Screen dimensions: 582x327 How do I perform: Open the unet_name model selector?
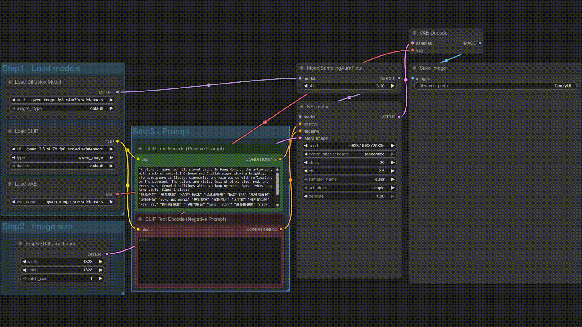click(x=62, y=100)
